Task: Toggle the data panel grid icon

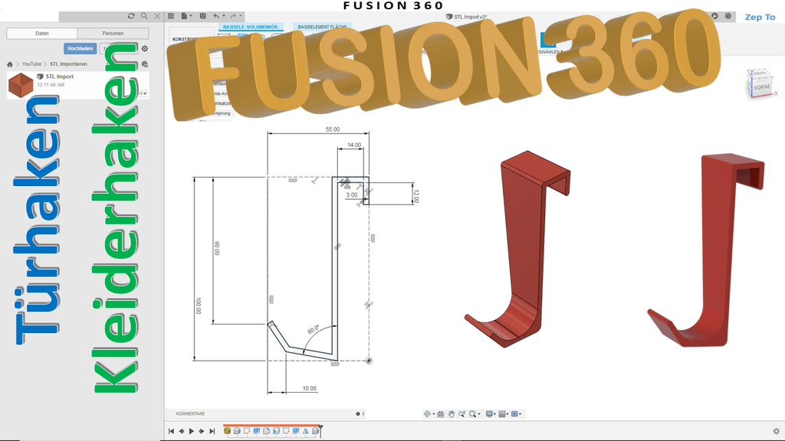Action: pos(171,16)
